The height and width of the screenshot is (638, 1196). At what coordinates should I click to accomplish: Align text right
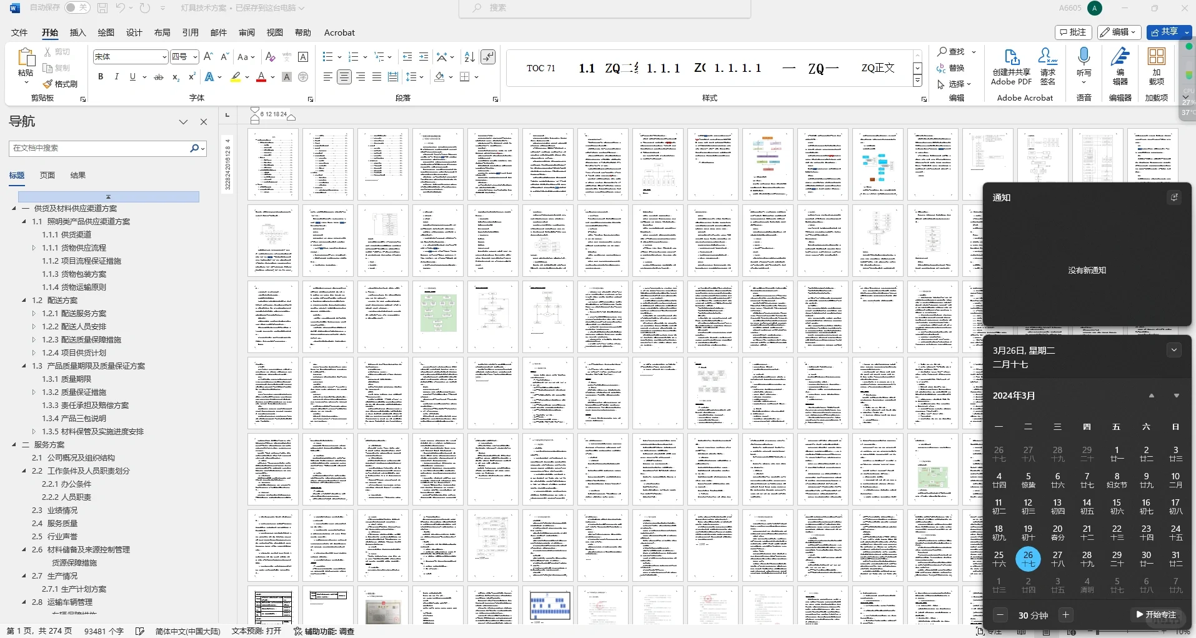pyautogui.click(x=361, y=77)
